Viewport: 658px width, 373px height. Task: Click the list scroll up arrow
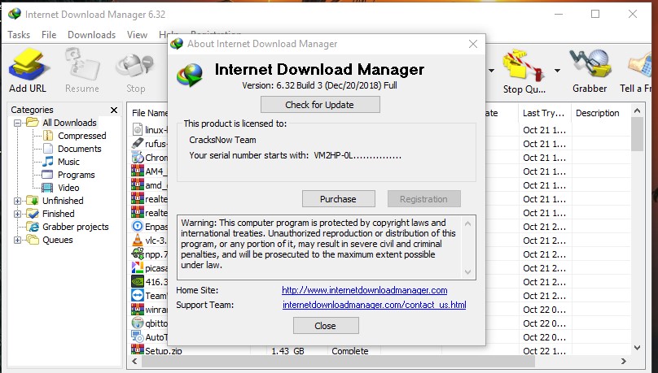click(637, 111)
